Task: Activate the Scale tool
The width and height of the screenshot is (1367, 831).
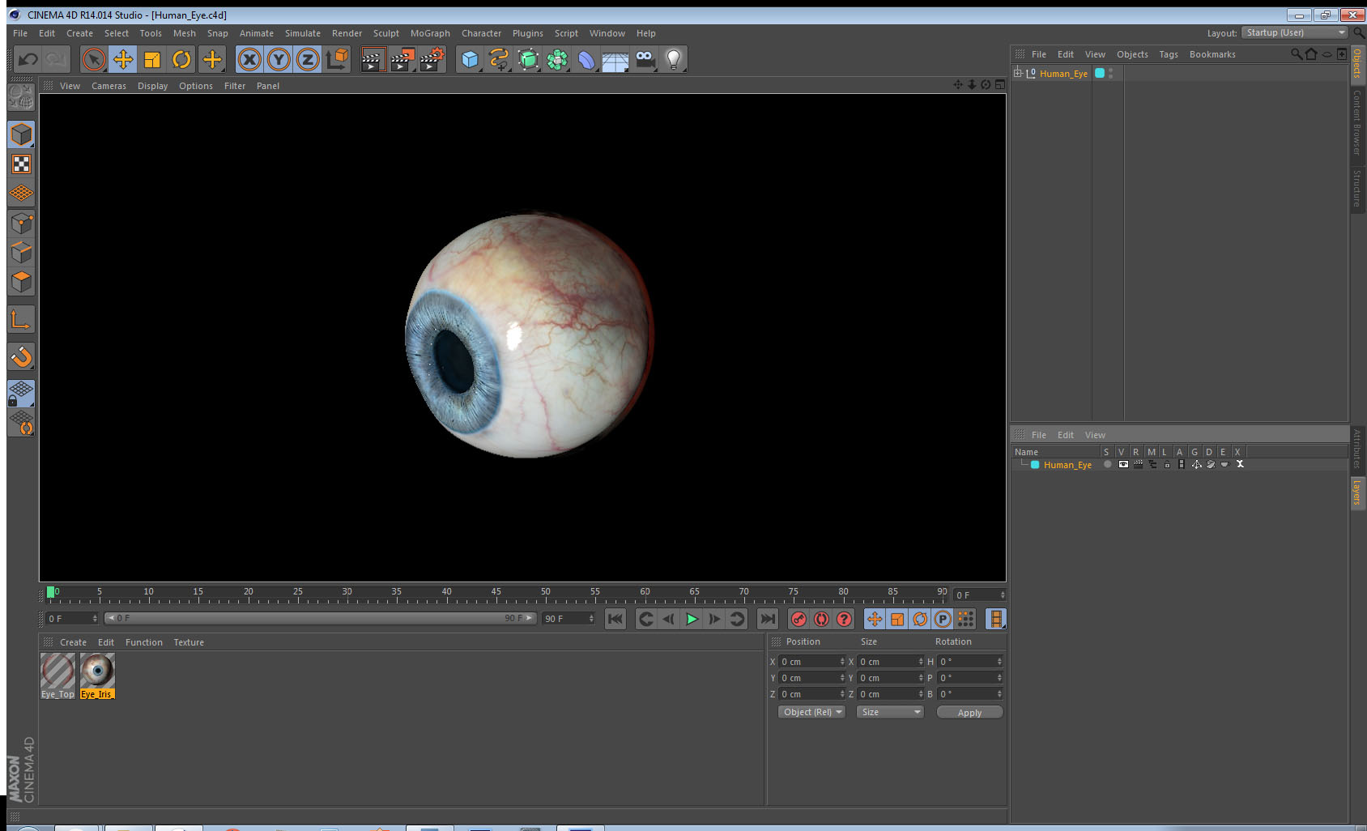Action: [x=152, y=59]
